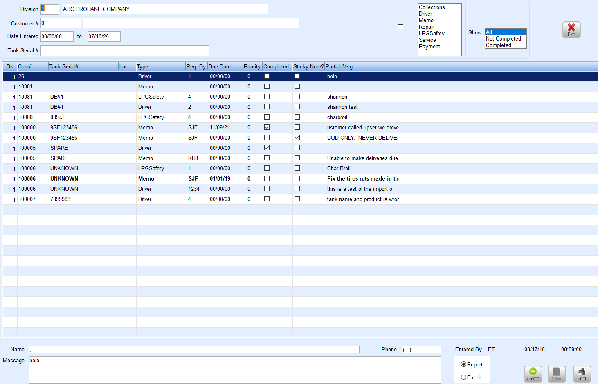The width and height of the screenshot is (598, 384).
Task: Click the Save disk button
Action: tap(557, 374)
